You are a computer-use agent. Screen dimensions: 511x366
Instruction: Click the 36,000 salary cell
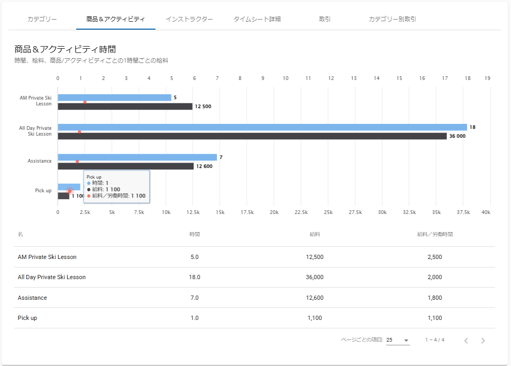315,277
